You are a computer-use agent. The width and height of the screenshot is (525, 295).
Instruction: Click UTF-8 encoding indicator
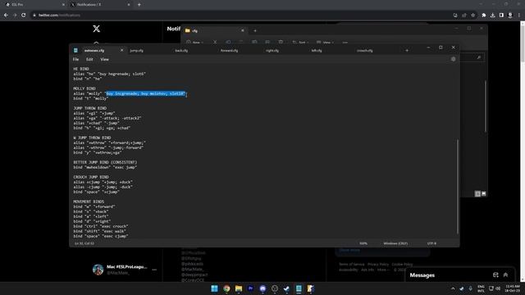tap(432, 243)
